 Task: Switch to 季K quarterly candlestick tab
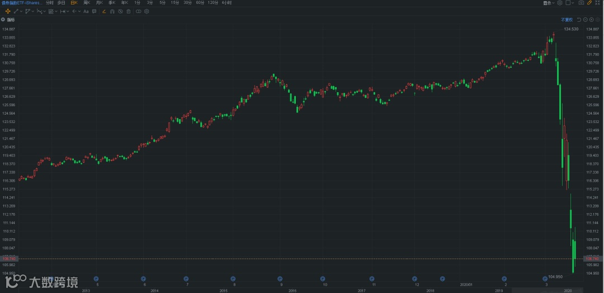click(x=112, y=3)
